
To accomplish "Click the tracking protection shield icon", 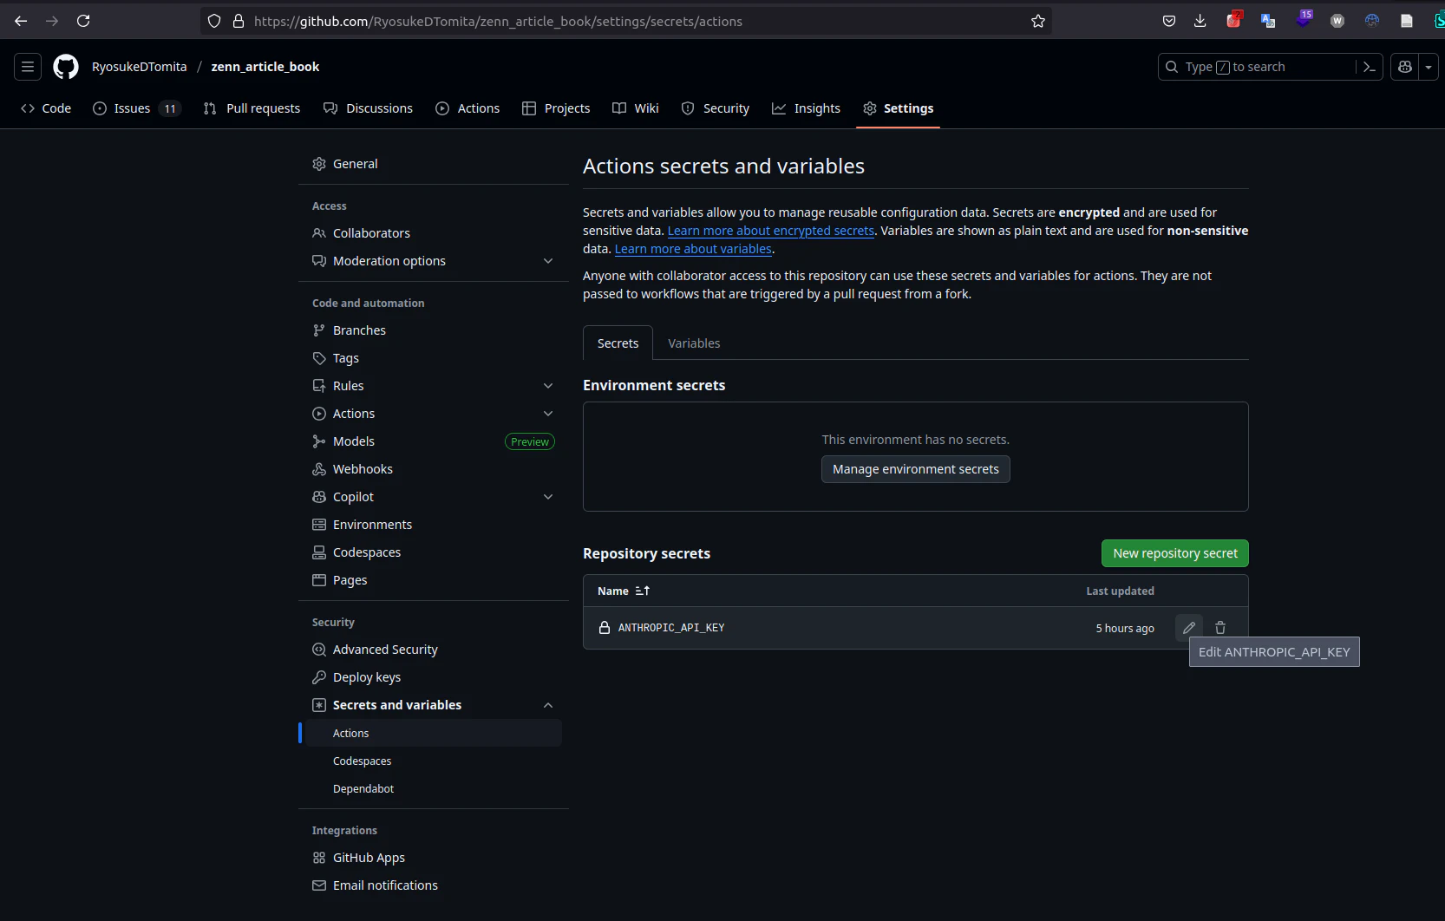I will point(214,21).
